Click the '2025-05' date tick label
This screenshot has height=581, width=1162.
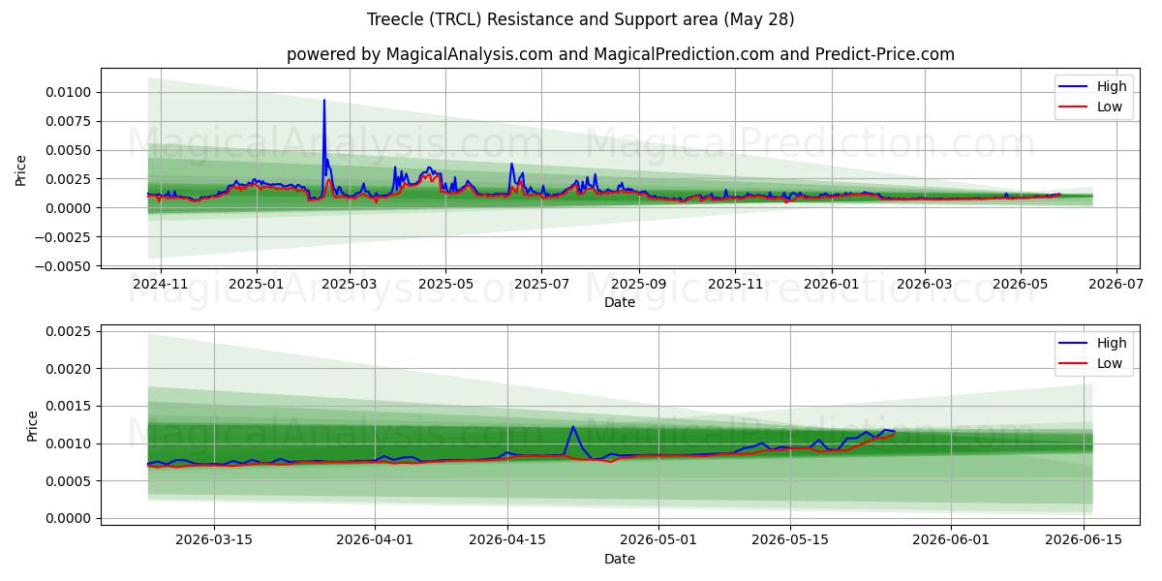[x=444, y=285]
